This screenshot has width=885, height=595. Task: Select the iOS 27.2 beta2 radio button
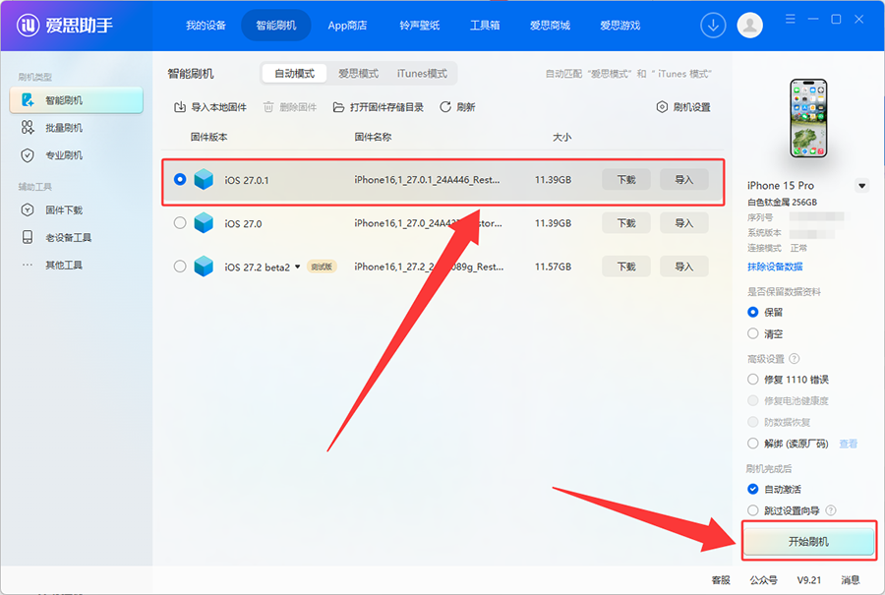180,267
